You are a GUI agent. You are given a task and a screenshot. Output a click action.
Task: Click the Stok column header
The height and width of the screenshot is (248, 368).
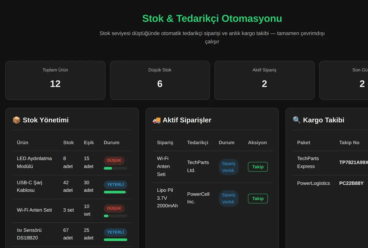pyautogui.click(x=68, y=143)
